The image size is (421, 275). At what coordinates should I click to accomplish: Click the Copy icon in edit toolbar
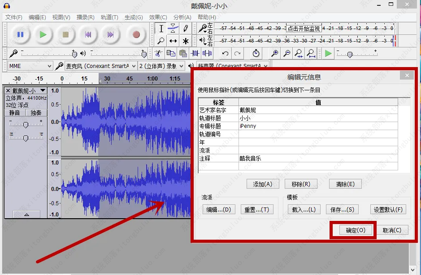tap(171, 54)
